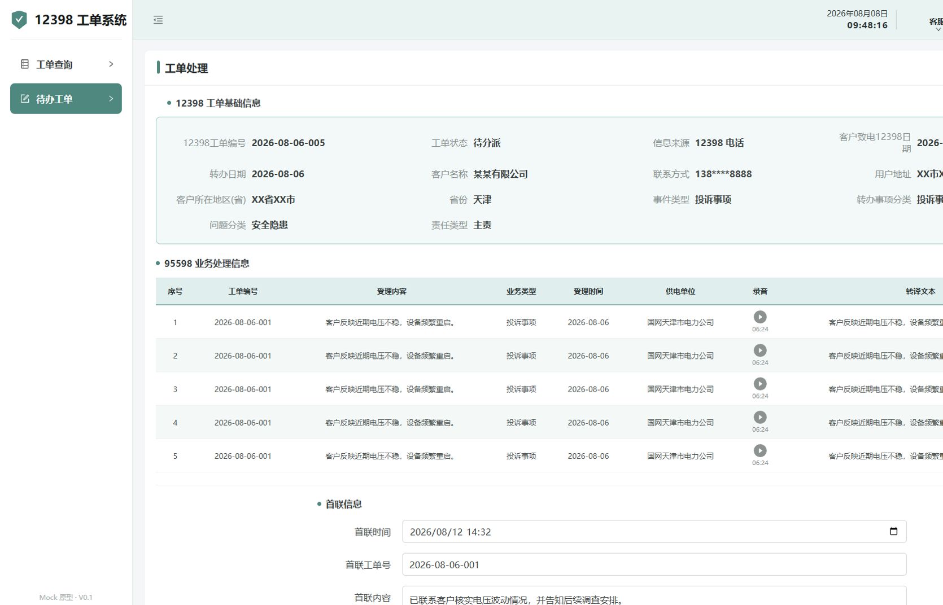Expand the 工单查询 menu chevron
Viewport: 943px width, 605px height.
coord(111,64)
